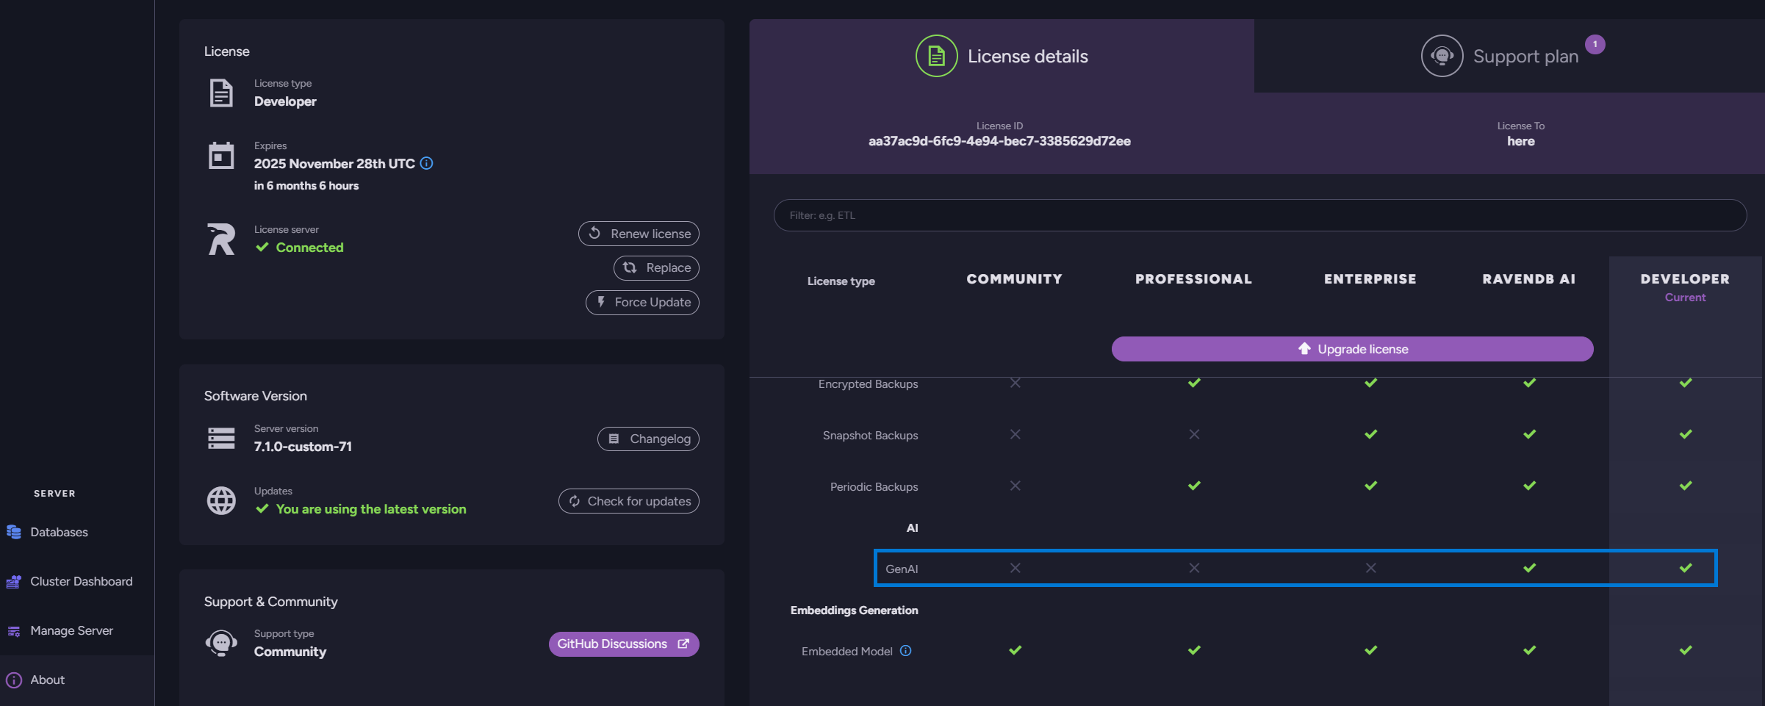This screenshot has height=706, width=1765.
Task: Open the expiry date info tooltip
Action: (x=427, y=164)
